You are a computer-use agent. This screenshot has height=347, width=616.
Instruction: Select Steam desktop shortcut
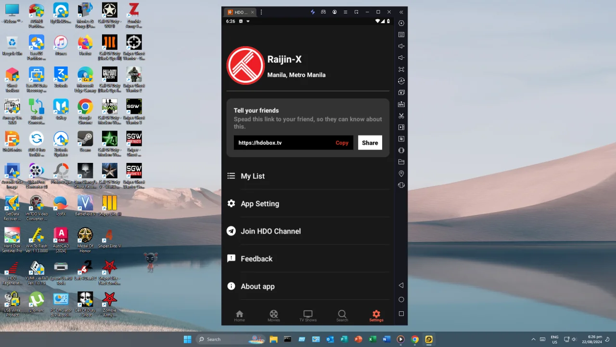click(x=85, y=142)
